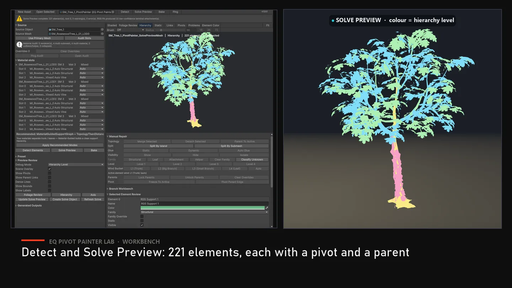Click Apply Recommended Modes
This screenshot has height=288, width=512.
(x=60, y=145)
